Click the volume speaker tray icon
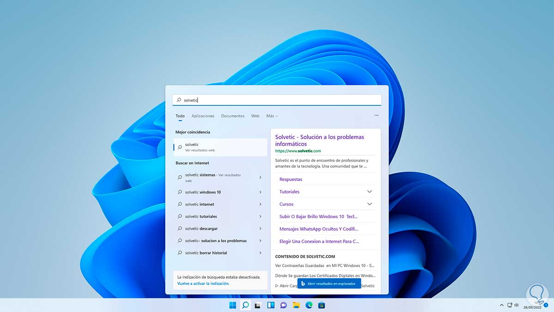 coord(517,306)
